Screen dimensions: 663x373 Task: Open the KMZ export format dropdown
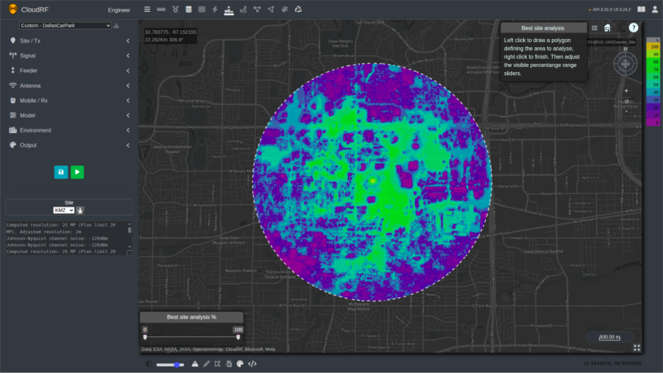pos(64,210)
